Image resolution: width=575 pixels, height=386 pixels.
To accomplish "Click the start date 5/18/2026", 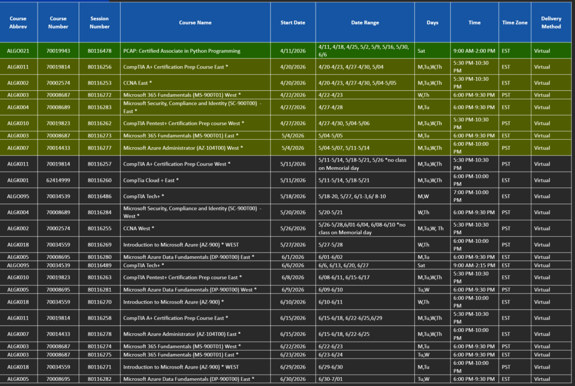I will click(x=293, y=196).
